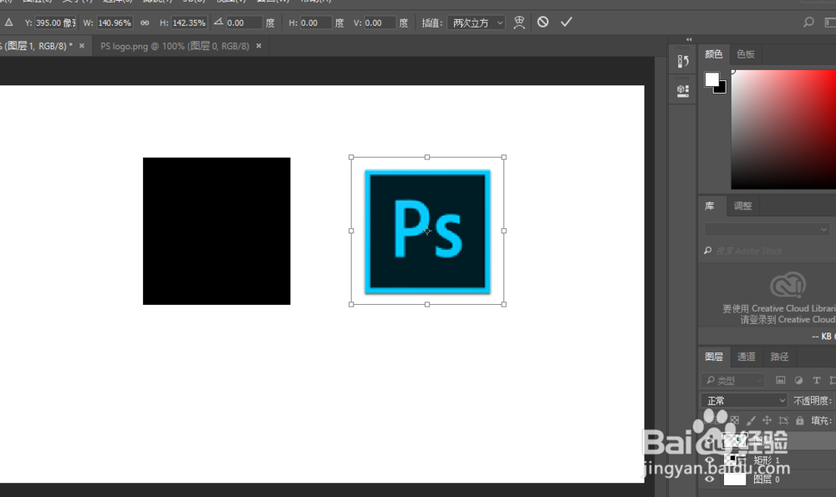Hide the 图层 0 layer
Screen dimensions: 836x497
tap(710, 479)
